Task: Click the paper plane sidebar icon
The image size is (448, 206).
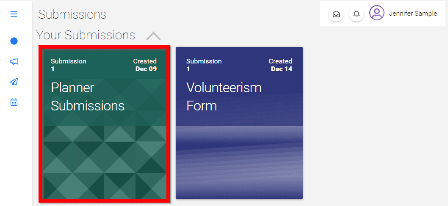Action: [14, 82]
